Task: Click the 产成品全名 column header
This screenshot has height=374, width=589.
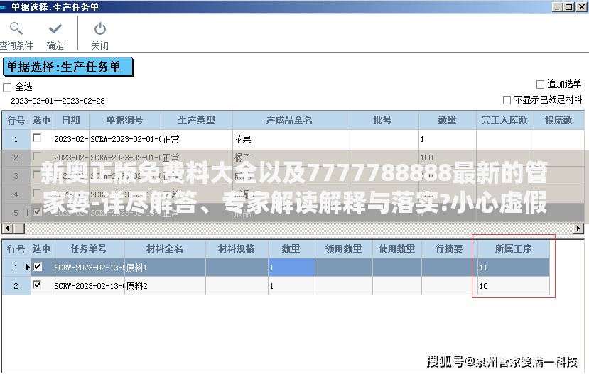Action: pyautogui.click(x=289, y=121)
